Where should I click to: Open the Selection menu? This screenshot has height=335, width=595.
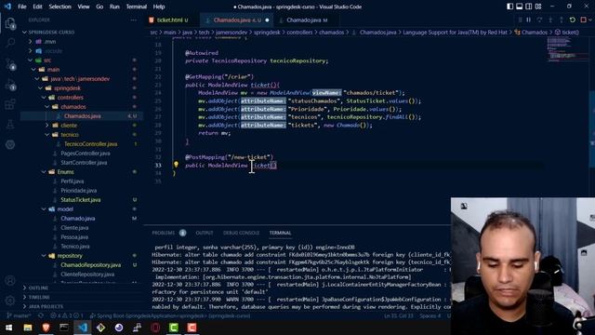pos(59,7)
